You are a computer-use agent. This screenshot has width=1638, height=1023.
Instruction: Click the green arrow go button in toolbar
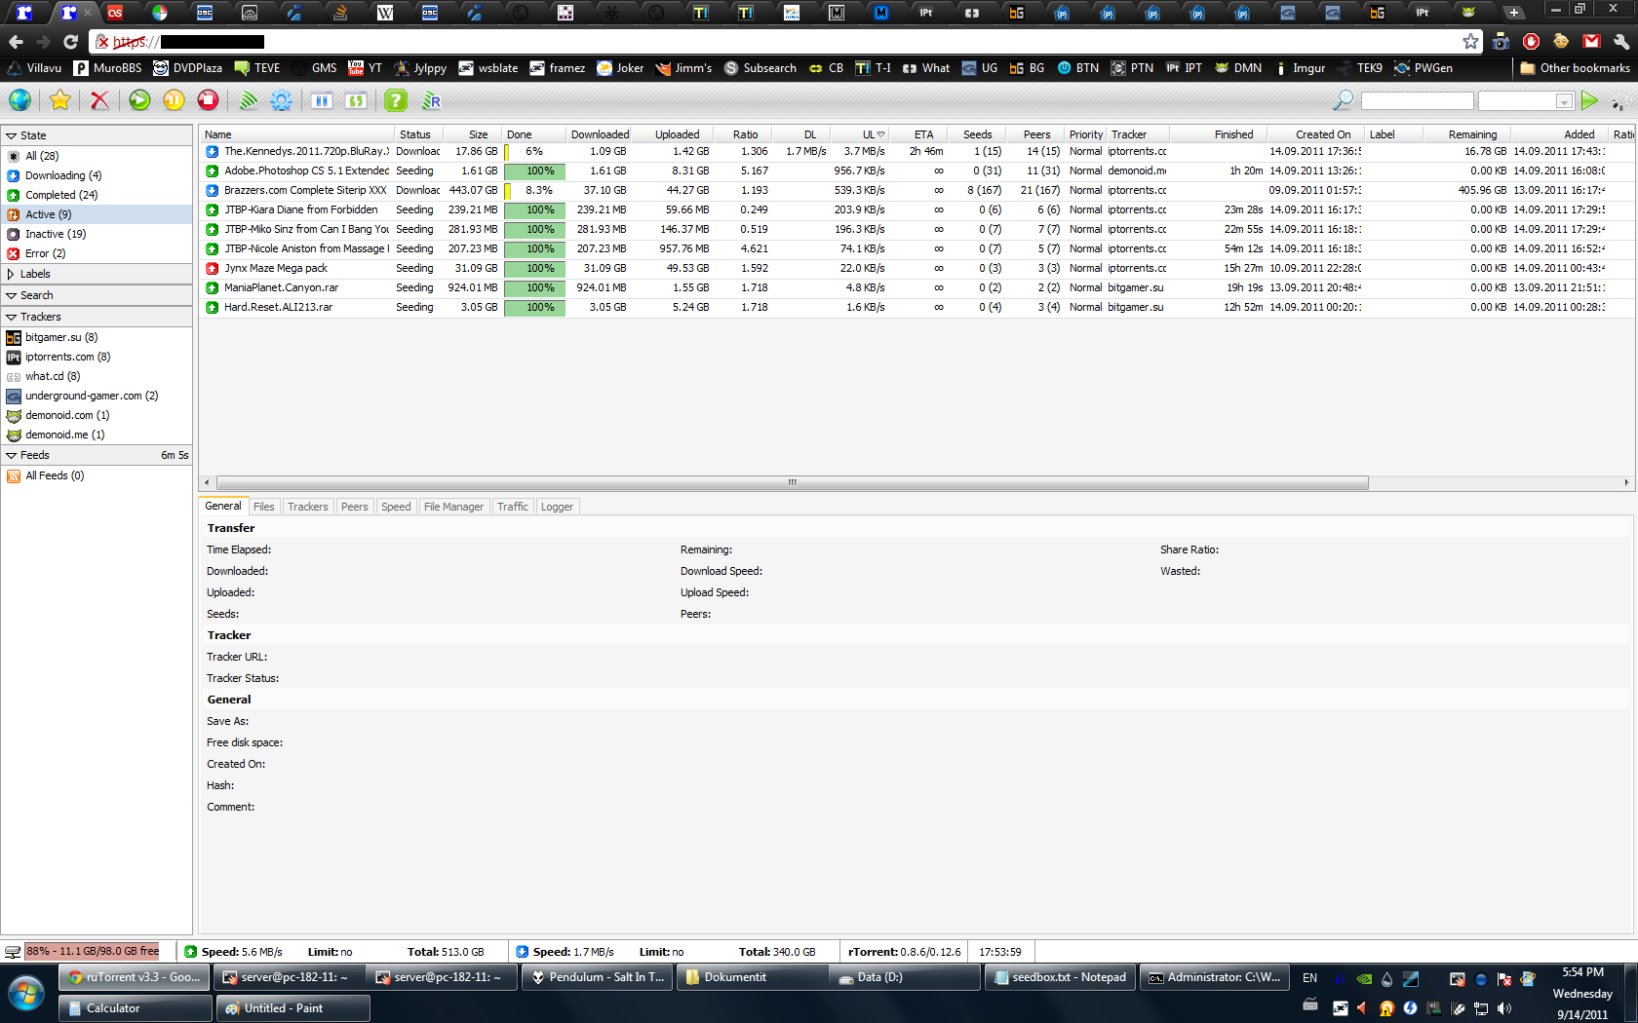coord(1589,100)
